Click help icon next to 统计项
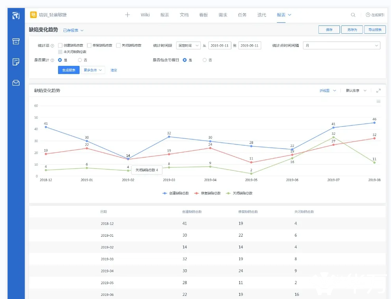Screen dimensions: 391x299 (52, 45)
